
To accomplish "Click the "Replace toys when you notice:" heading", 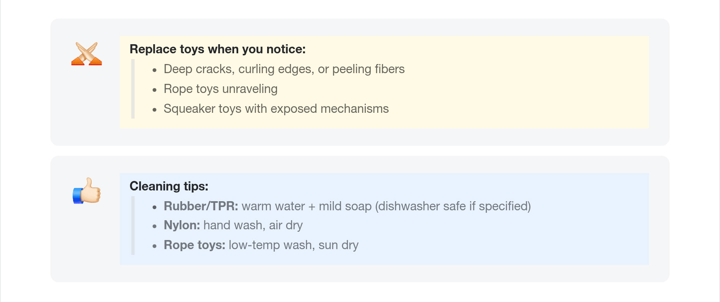I will [x=218, y=49].
